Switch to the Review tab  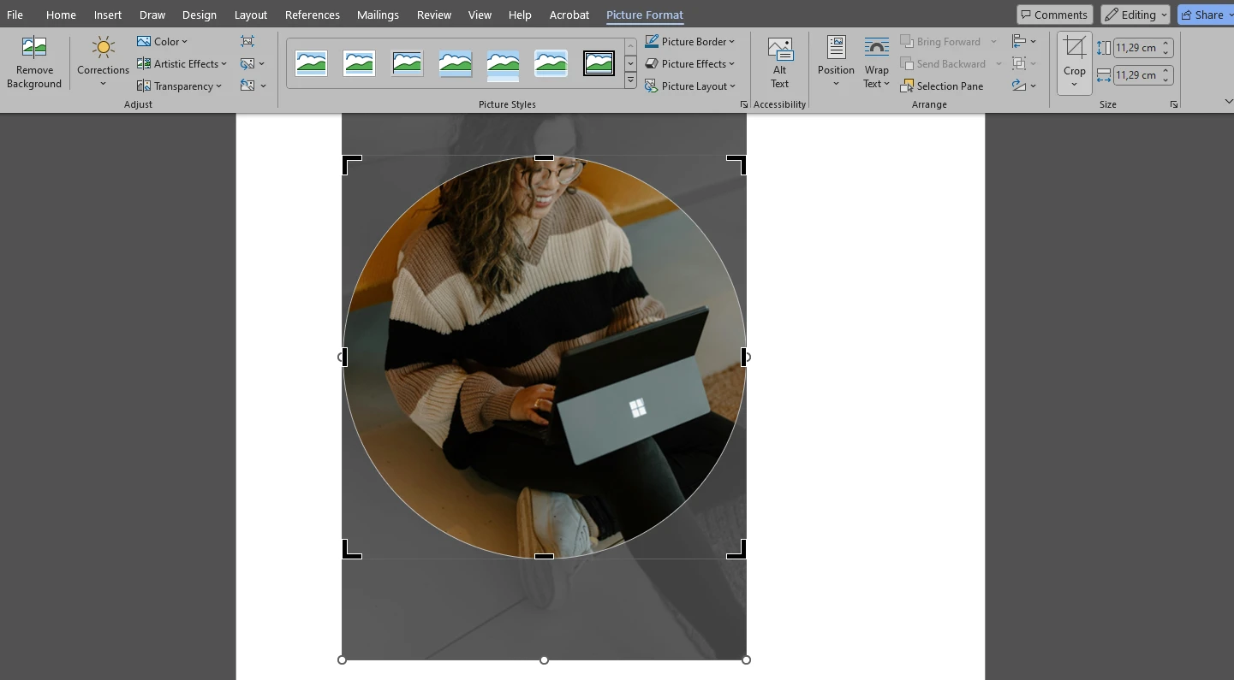434,15
